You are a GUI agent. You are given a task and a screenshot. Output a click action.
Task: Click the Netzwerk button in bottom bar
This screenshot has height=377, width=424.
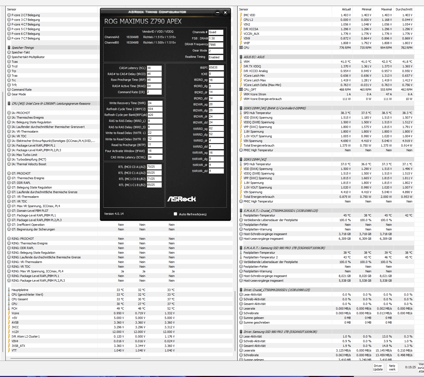click(392, 368)
